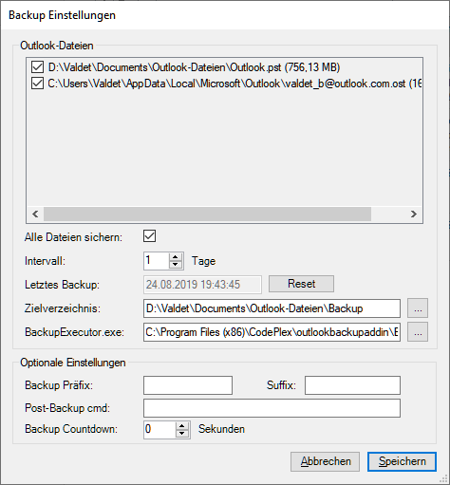Viewport: 450px width, 485px height.
Task: Toggle the Alle Dateien sichern checkbox
Action: click(x=149, y=236)
